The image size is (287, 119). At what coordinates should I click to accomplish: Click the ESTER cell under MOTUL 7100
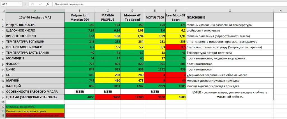155,92
